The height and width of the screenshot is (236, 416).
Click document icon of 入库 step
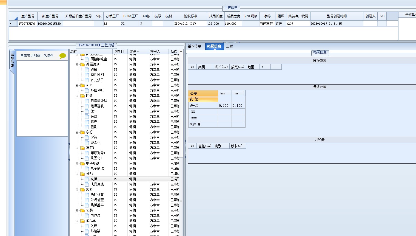pos(87,226)
